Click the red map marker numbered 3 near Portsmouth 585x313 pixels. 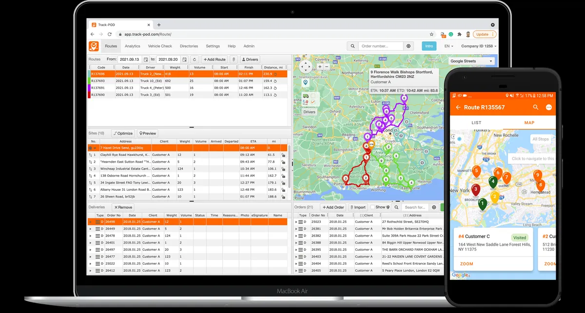(346, 179)
